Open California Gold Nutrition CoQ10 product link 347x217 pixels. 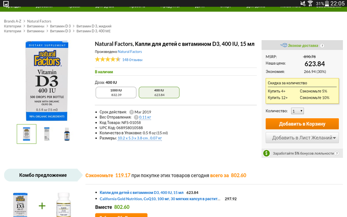(x=160, y=199)
